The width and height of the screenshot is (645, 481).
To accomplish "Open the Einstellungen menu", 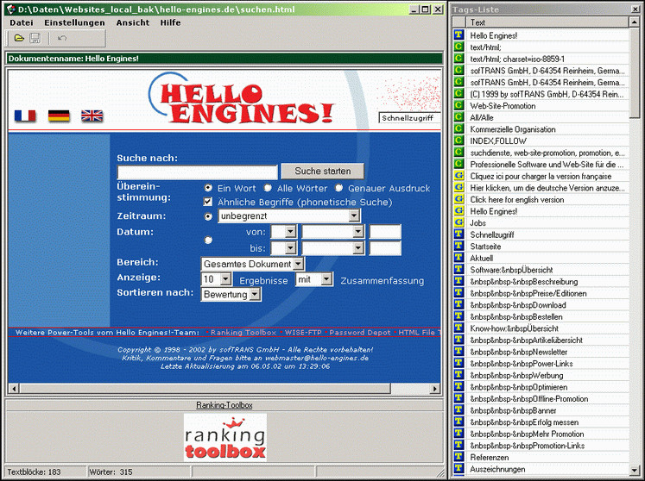I will pyautogui.click(x=74, y=22).
